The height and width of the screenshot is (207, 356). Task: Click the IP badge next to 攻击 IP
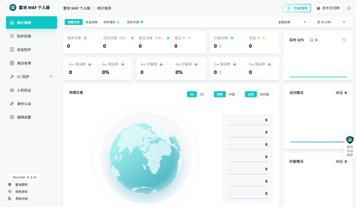264,38
